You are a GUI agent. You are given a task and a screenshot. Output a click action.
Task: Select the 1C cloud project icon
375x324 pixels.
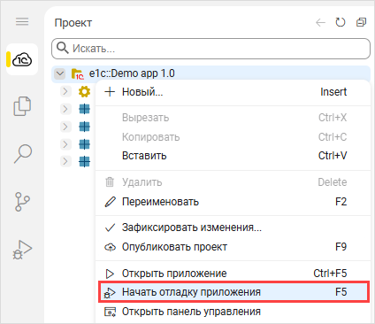point(22,59)
